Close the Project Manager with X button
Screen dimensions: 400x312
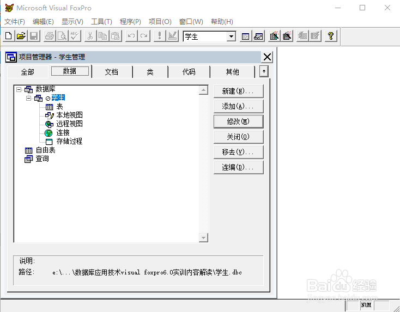(x=267, y=57)
